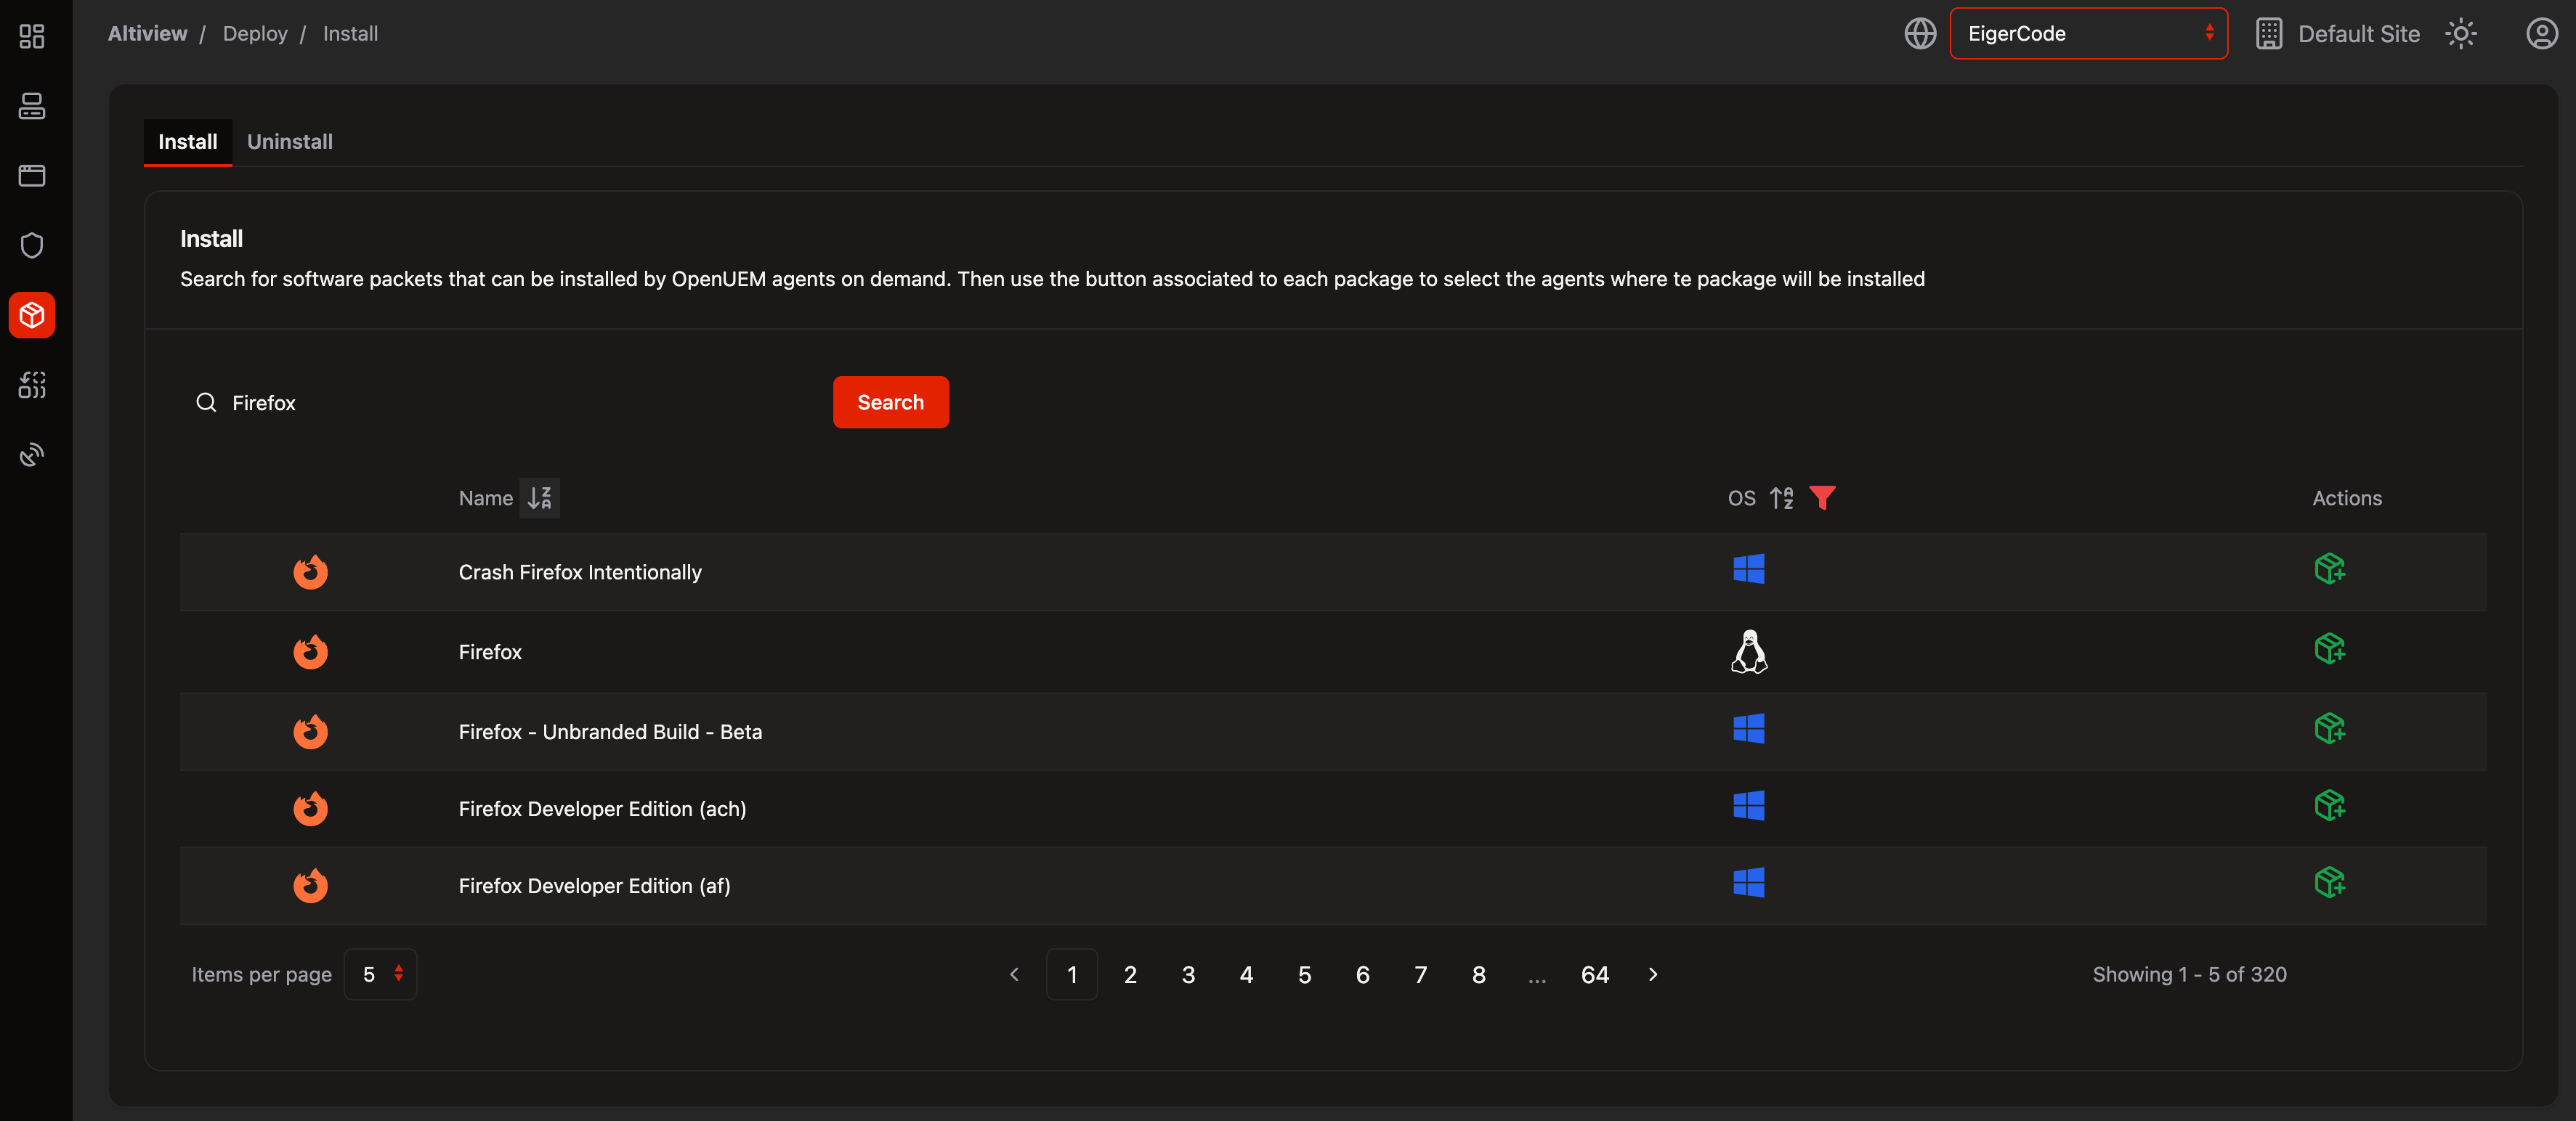Open the computers section in sidebar
2576x1121 pixels.
32,106
